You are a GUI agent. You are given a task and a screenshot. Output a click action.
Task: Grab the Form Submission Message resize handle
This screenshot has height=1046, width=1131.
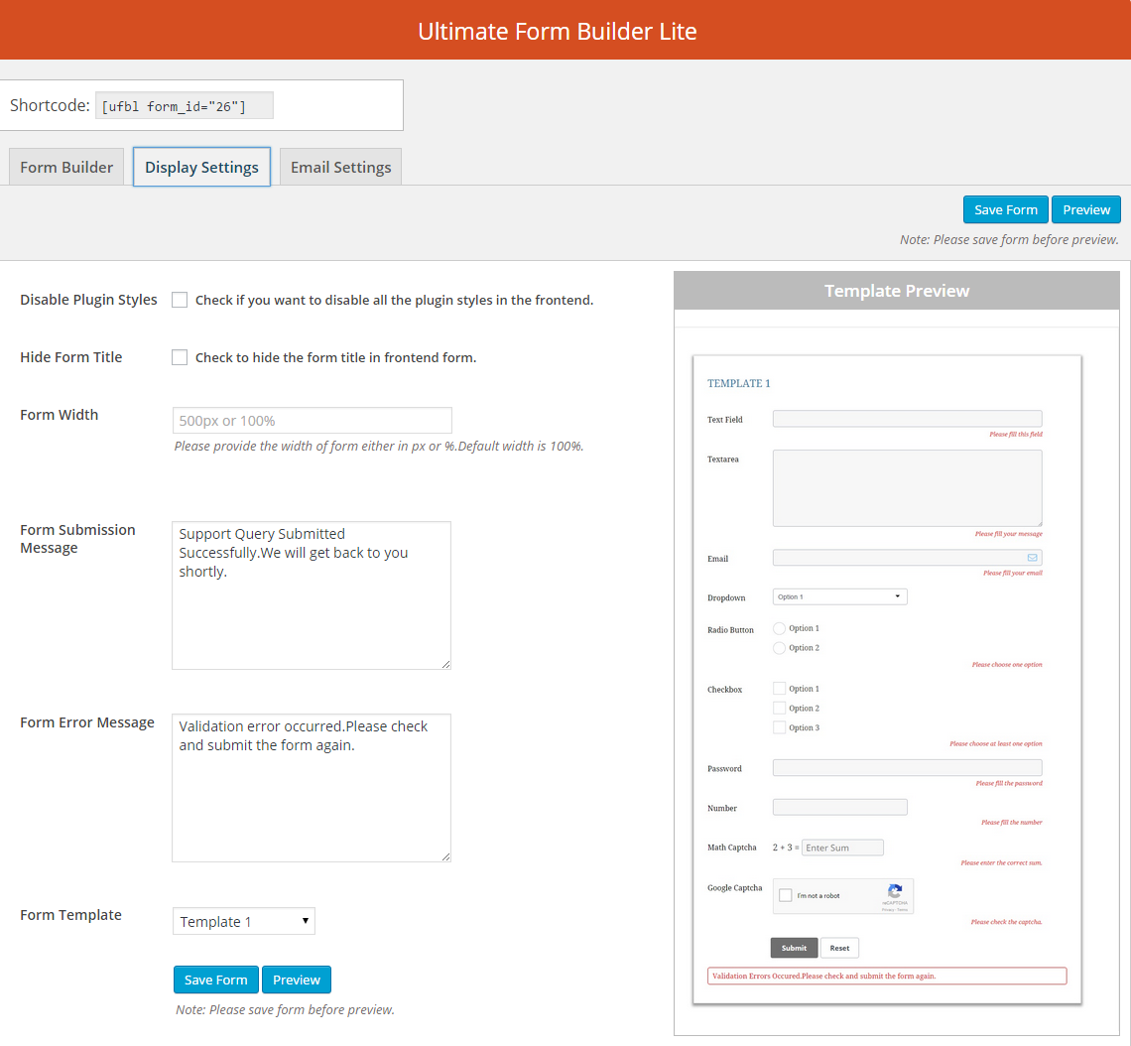coord(445,664)
